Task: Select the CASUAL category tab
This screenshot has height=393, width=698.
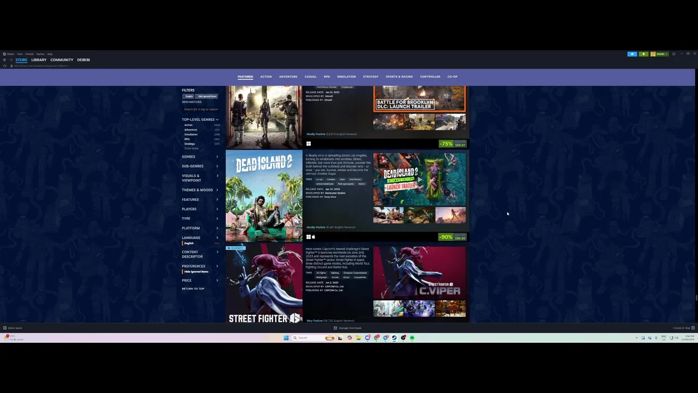Action: click(x=310, y=77)
